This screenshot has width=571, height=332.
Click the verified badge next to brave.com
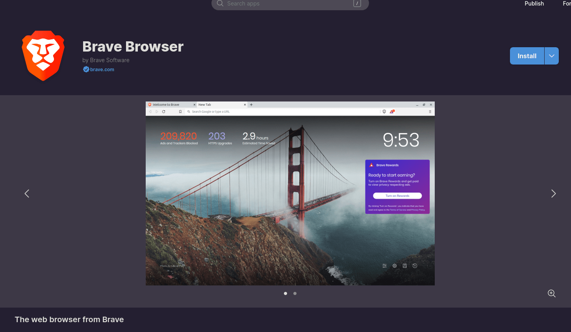tap(86, 70)
